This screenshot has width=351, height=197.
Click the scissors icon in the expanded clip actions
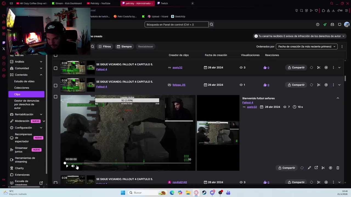(323, 168)
